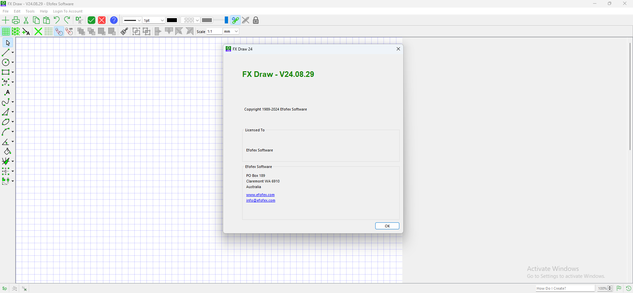
Task: Click the paintbrush format painter icon
Action: (x=124, y=31)
